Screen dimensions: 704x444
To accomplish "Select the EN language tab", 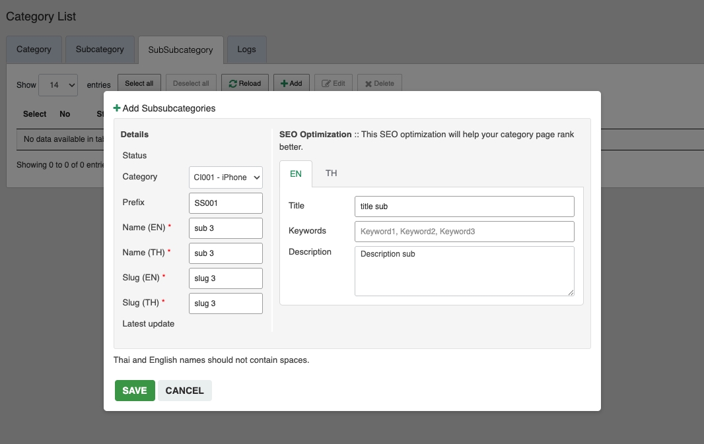I will coord(296,174).
